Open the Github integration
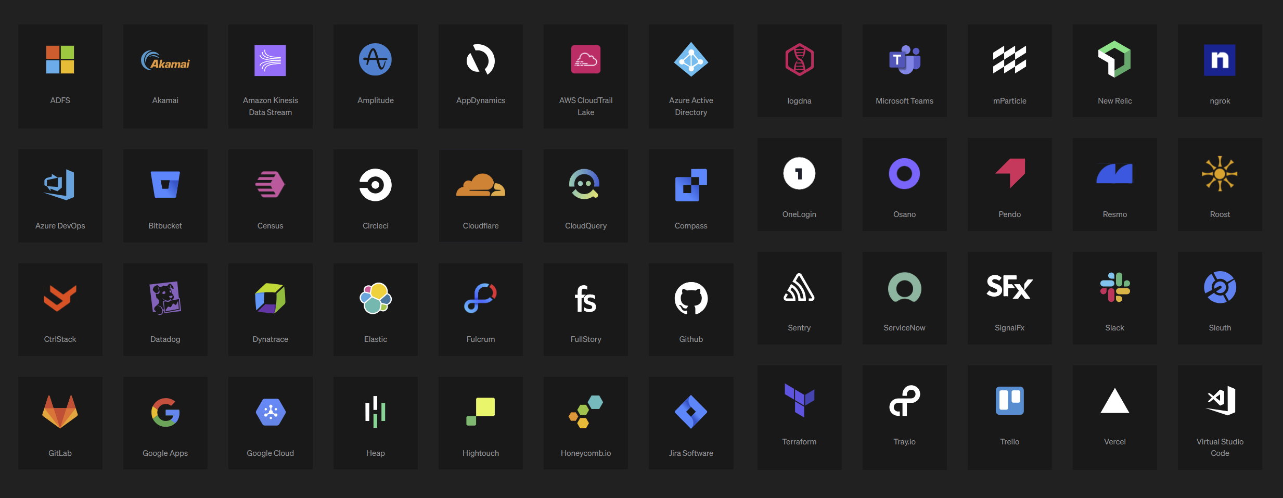 tap(691, 309)
